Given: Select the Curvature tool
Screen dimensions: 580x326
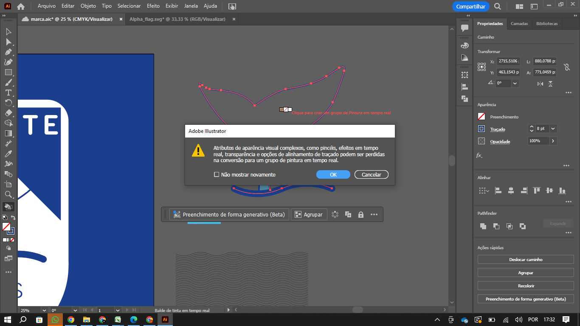Looking at the screenshot, I should (8, 62).
